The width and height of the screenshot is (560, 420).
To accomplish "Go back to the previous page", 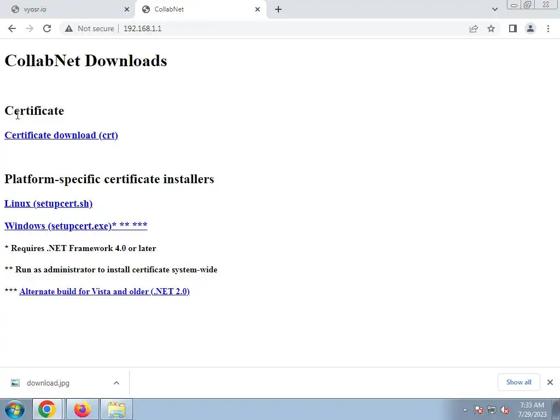I will point(12,28).
